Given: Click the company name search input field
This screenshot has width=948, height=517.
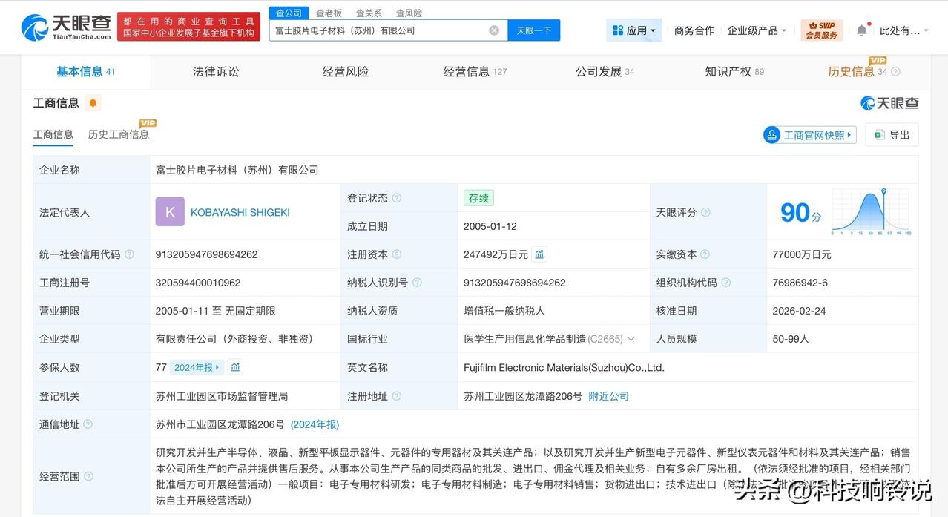Looking at the screenshot, I should [x=371, y=30].
